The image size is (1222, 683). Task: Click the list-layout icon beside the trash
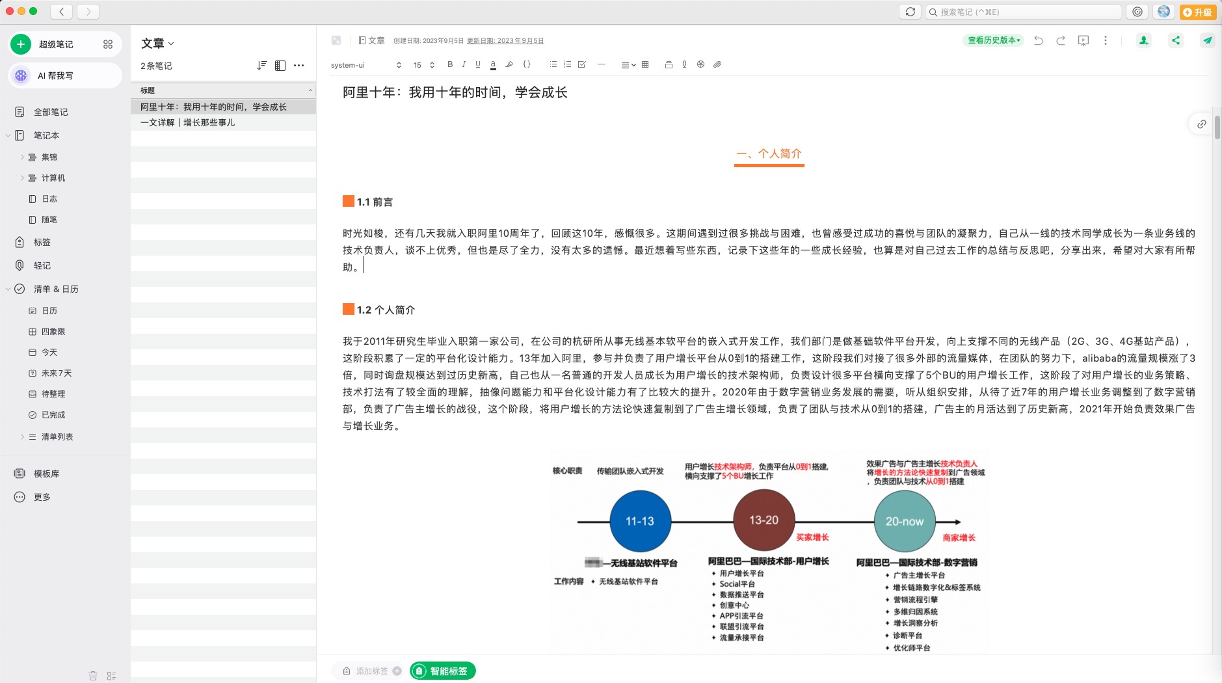coord(111,676)
